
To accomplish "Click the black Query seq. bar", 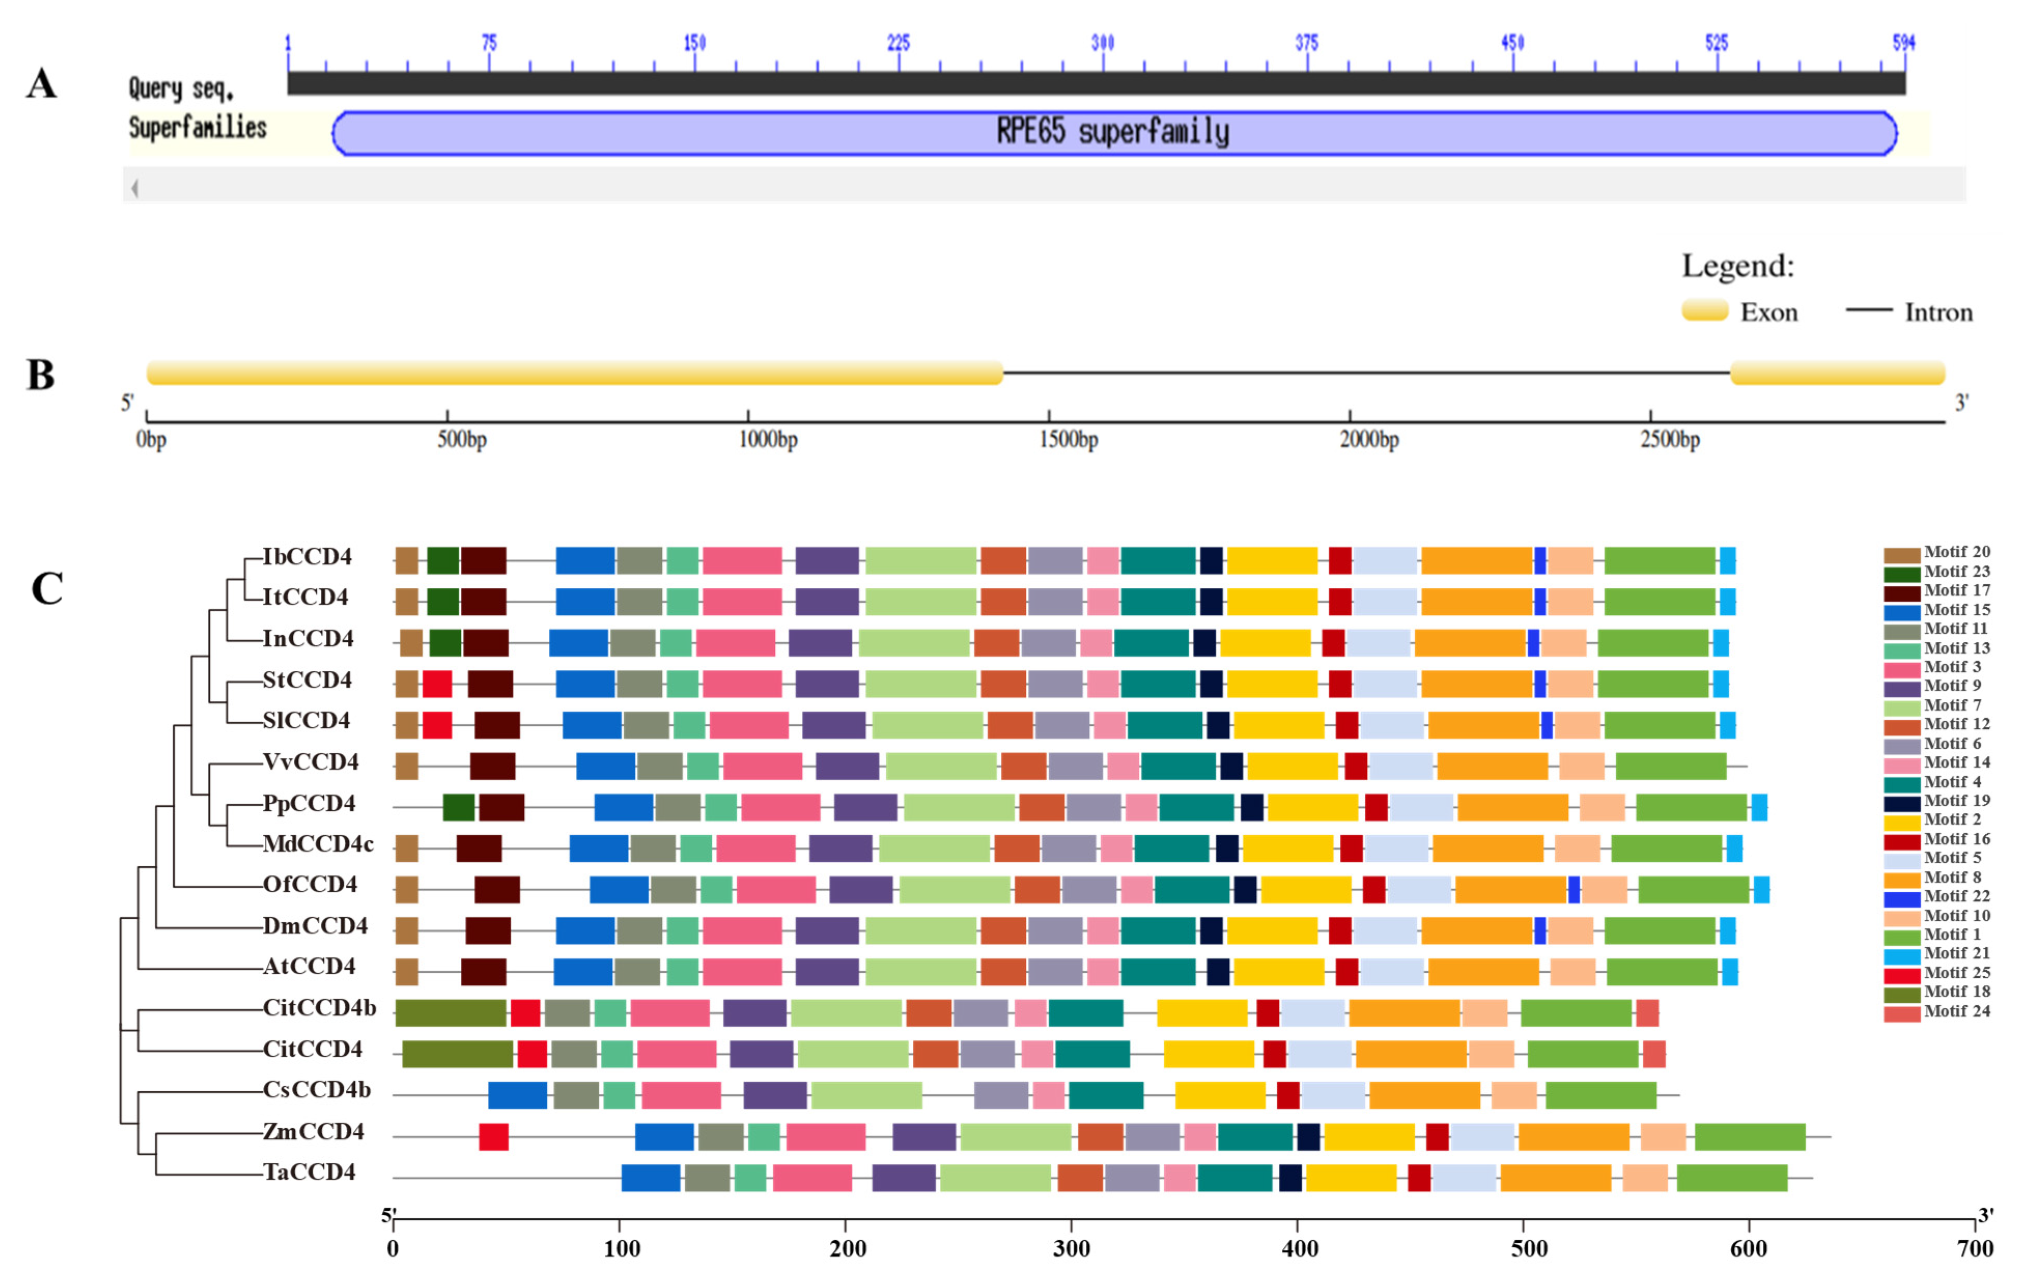I will 1096,83.
